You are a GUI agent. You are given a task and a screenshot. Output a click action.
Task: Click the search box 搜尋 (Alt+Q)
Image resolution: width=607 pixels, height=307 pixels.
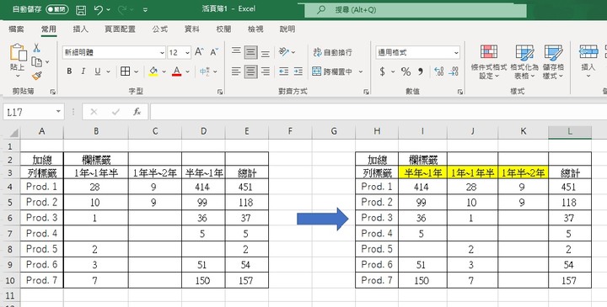pyautogui.click(x=416, y=10)
